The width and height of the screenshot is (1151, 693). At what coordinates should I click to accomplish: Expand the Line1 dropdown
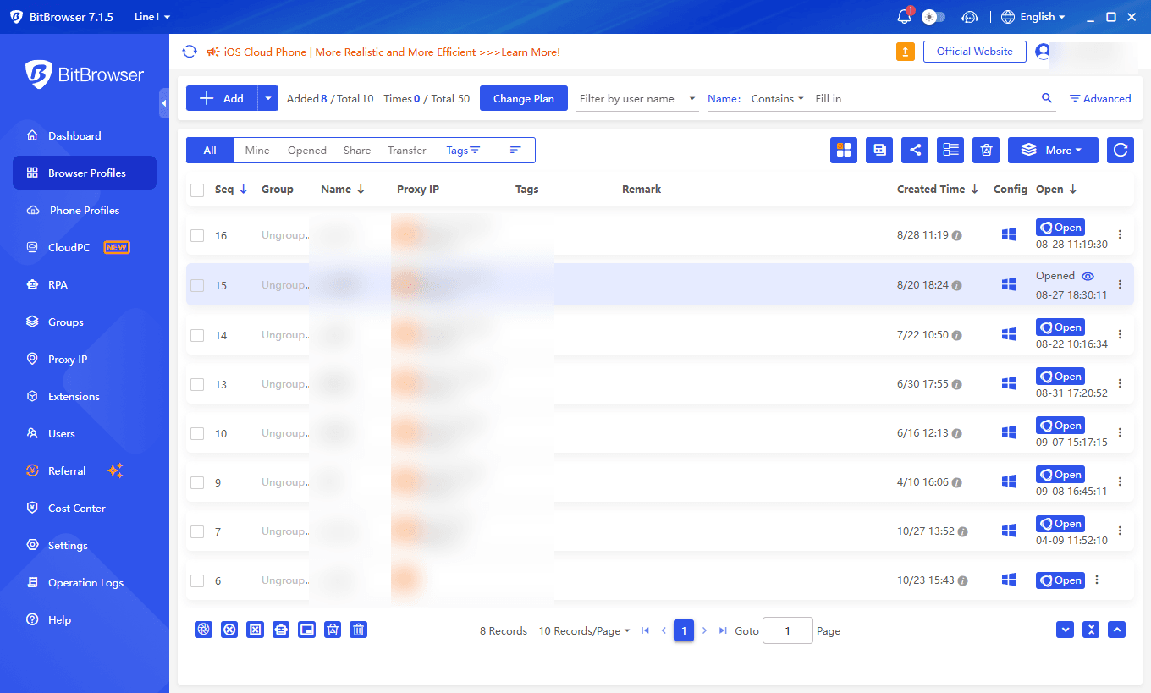pyautogui.click(x=152, y=17)
